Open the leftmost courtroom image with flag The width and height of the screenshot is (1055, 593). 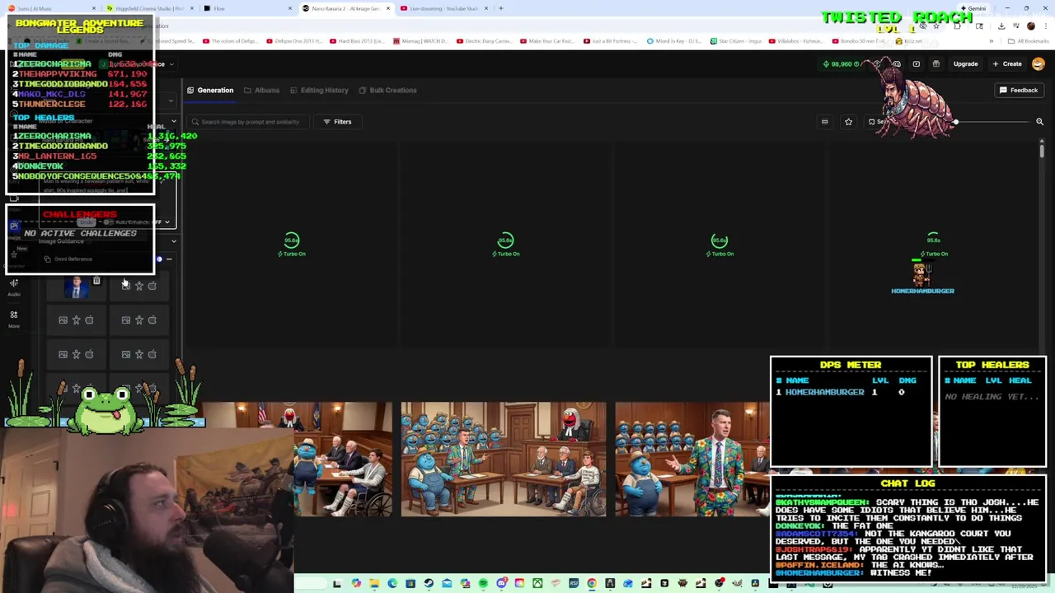343,460
